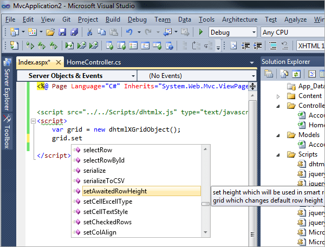Click the Save icon in toolbar
The width and height of the screenshot is (325, 247).
click(x=62, y=32)
